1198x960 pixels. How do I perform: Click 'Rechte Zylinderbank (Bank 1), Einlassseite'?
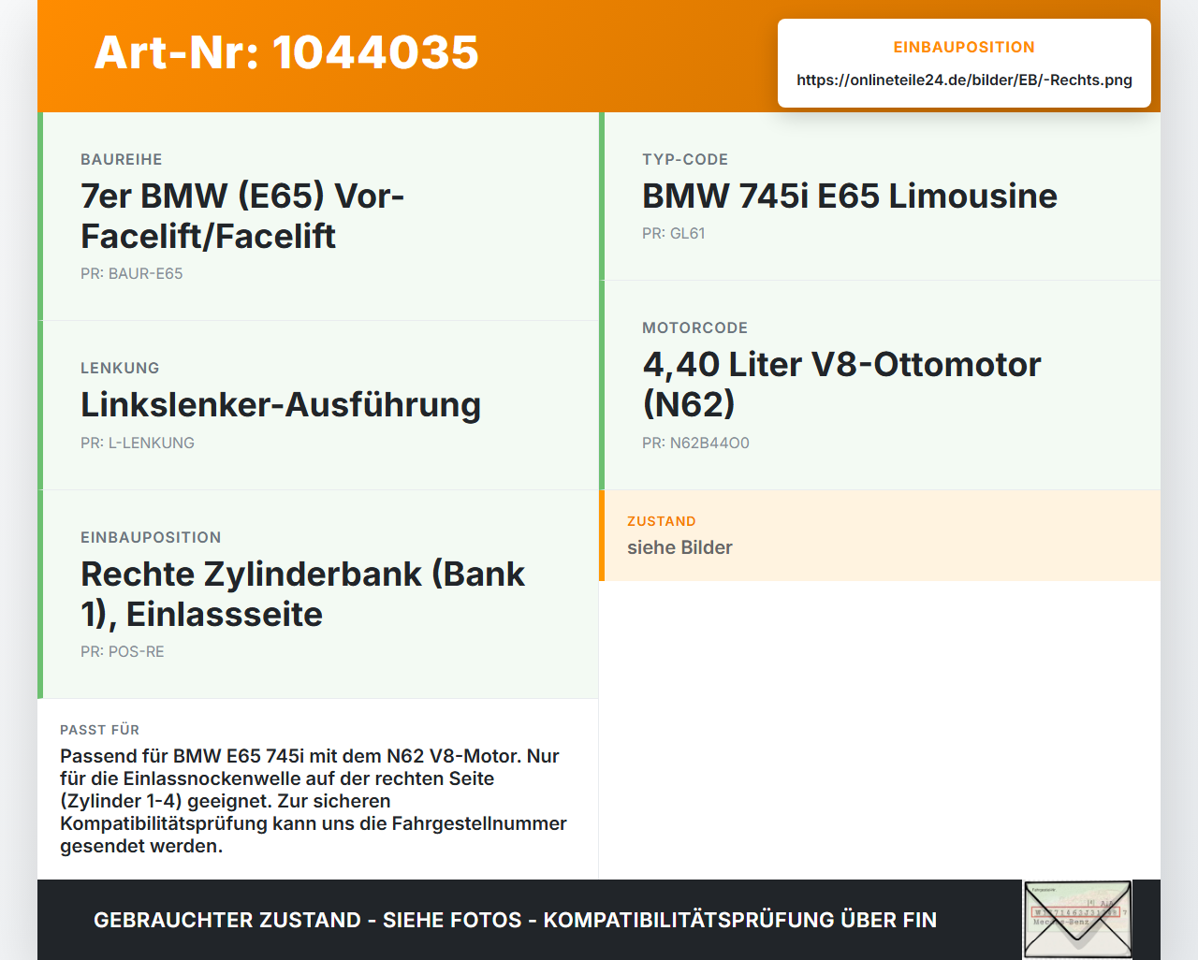(x=302, y=594)
